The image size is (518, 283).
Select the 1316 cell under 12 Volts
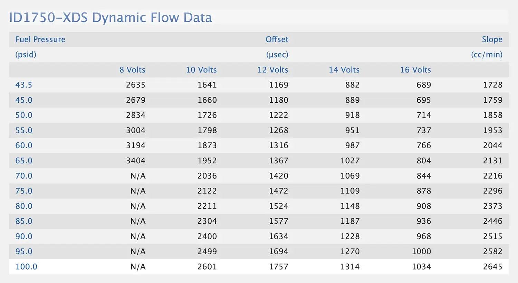(278, 145)
